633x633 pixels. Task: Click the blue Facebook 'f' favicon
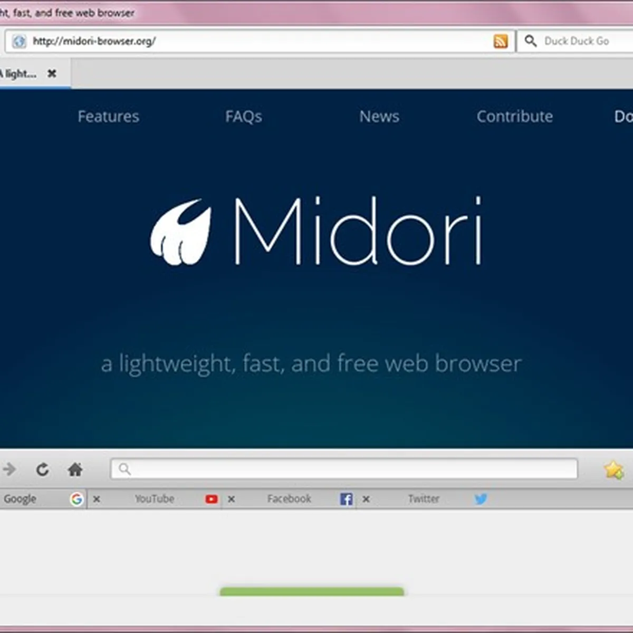pos(346,499)
